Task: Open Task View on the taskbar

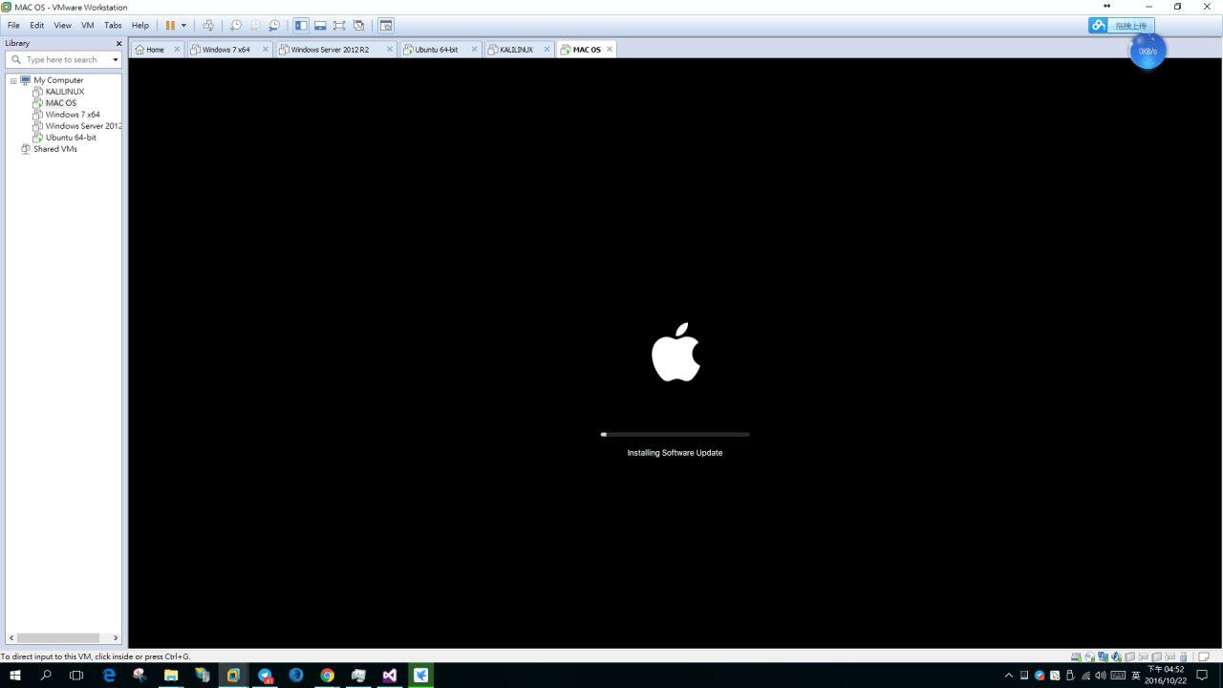Action: click(77, 676)
